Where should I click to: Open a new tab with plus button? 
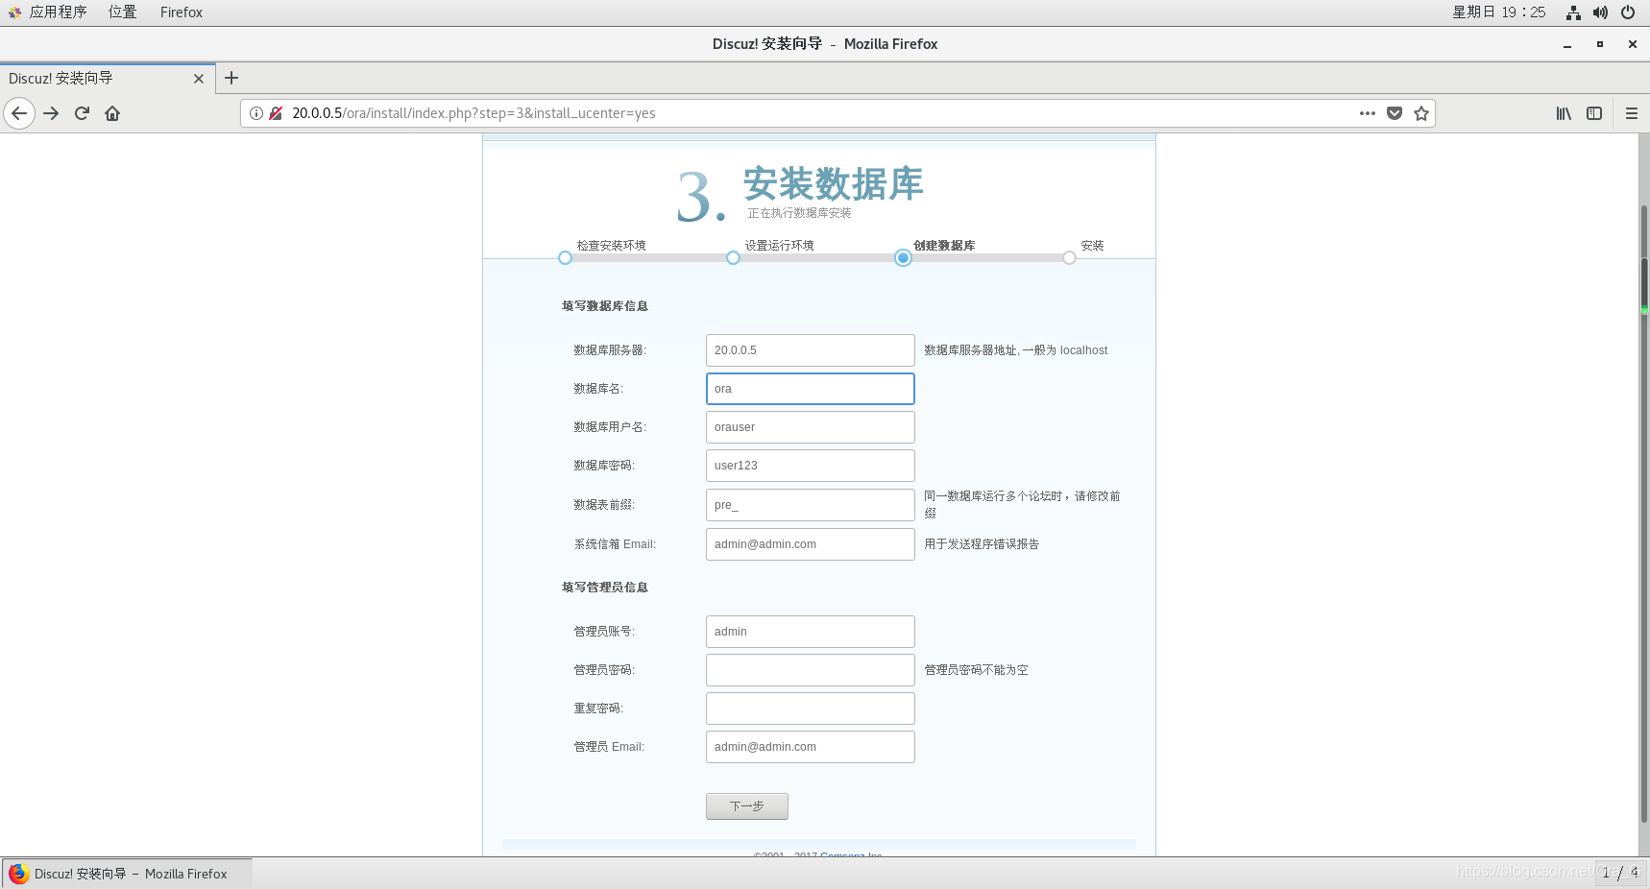point(231,78)
